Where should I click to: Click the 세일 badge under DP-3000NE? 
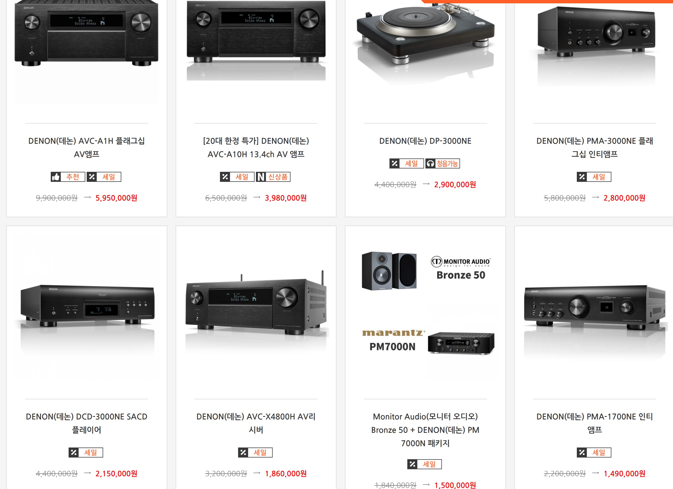406,163
